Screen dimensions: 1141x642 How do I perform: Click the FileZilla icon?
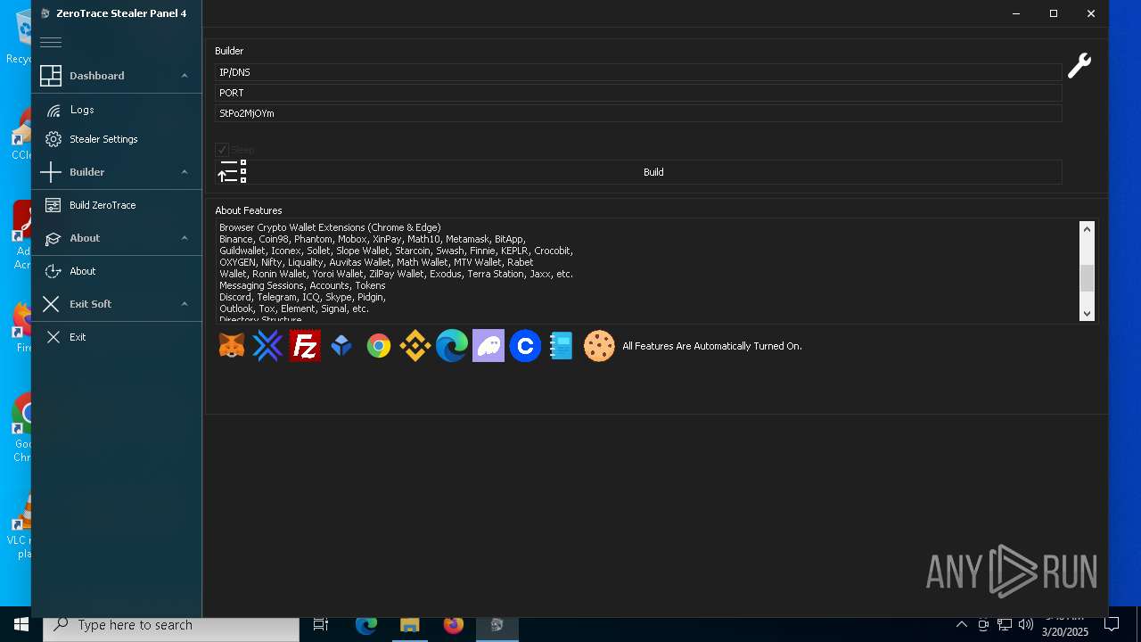click(x=305, y=346)
